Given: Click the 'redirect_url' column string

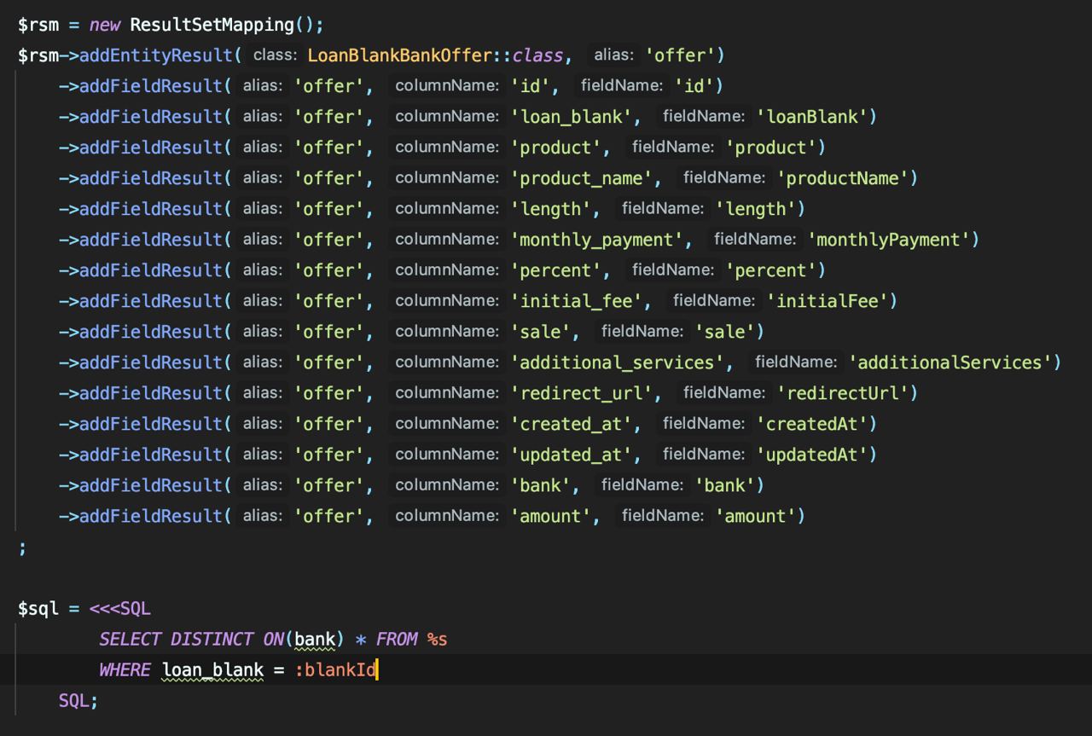Looking at the screenshot, I should pos(581,393).
